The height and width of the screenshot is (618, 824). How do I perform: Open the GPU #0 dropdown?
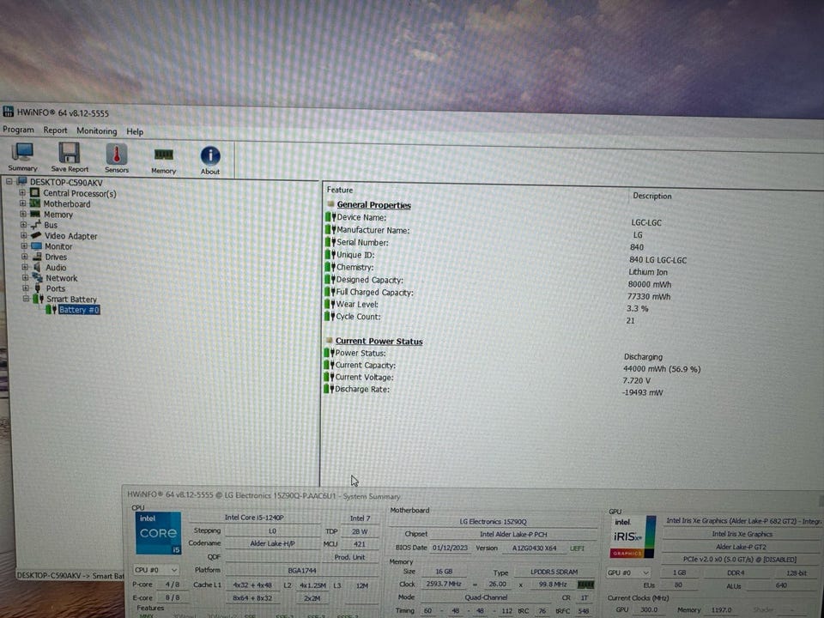coord(629,573)
